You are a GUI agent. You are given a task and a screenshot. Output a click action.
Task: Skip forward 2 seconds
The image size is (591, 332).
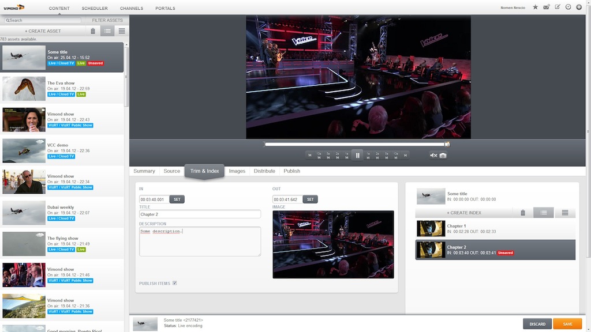377,156
